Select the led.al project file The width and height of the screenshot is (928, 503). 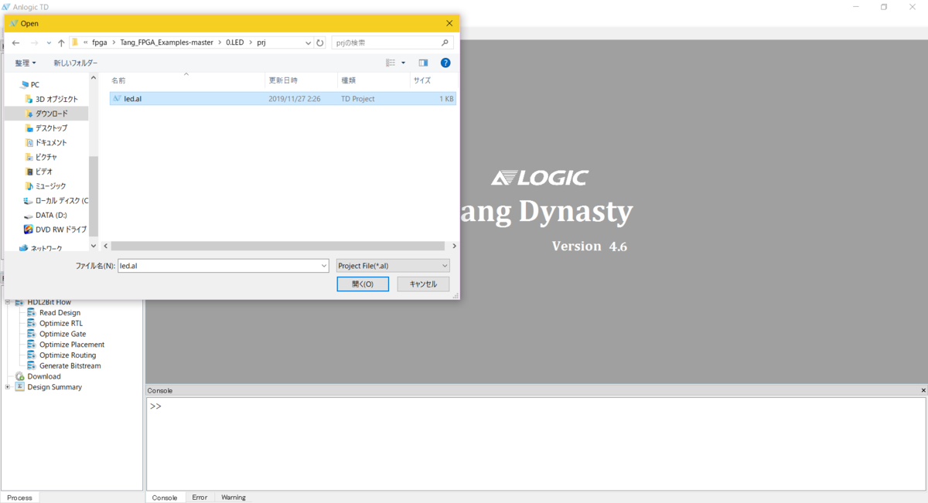point(282,99)
